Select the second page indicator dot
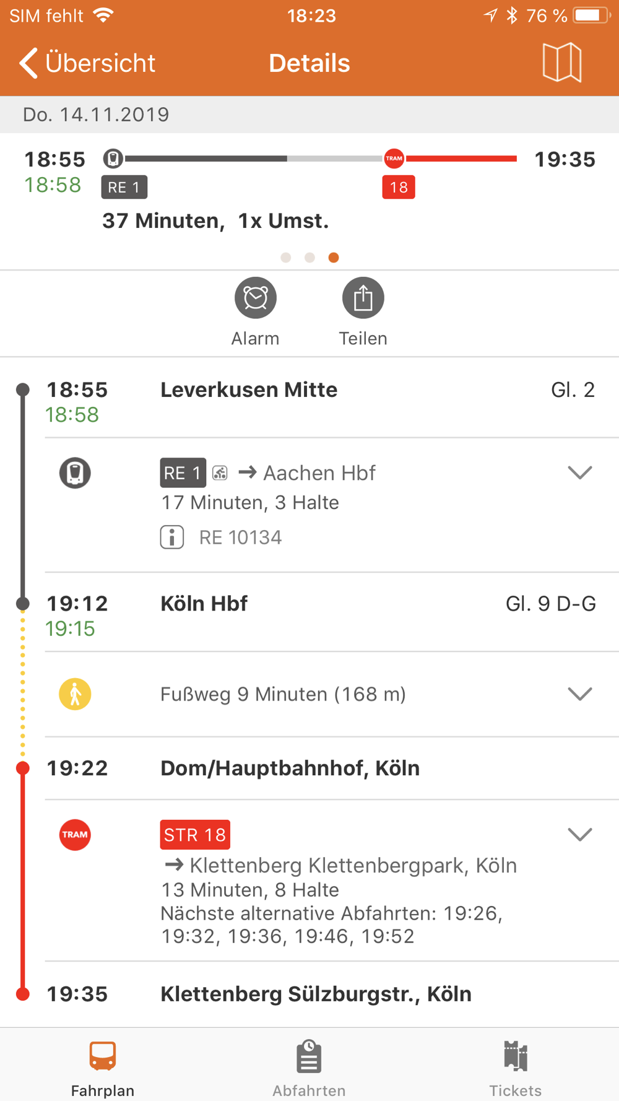619x1101 pixels. click(309, 258)
